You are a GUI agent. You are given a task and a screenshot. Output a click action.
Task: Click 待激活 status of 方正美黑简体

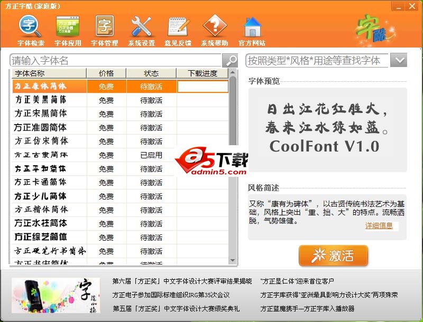click(151, 100)
